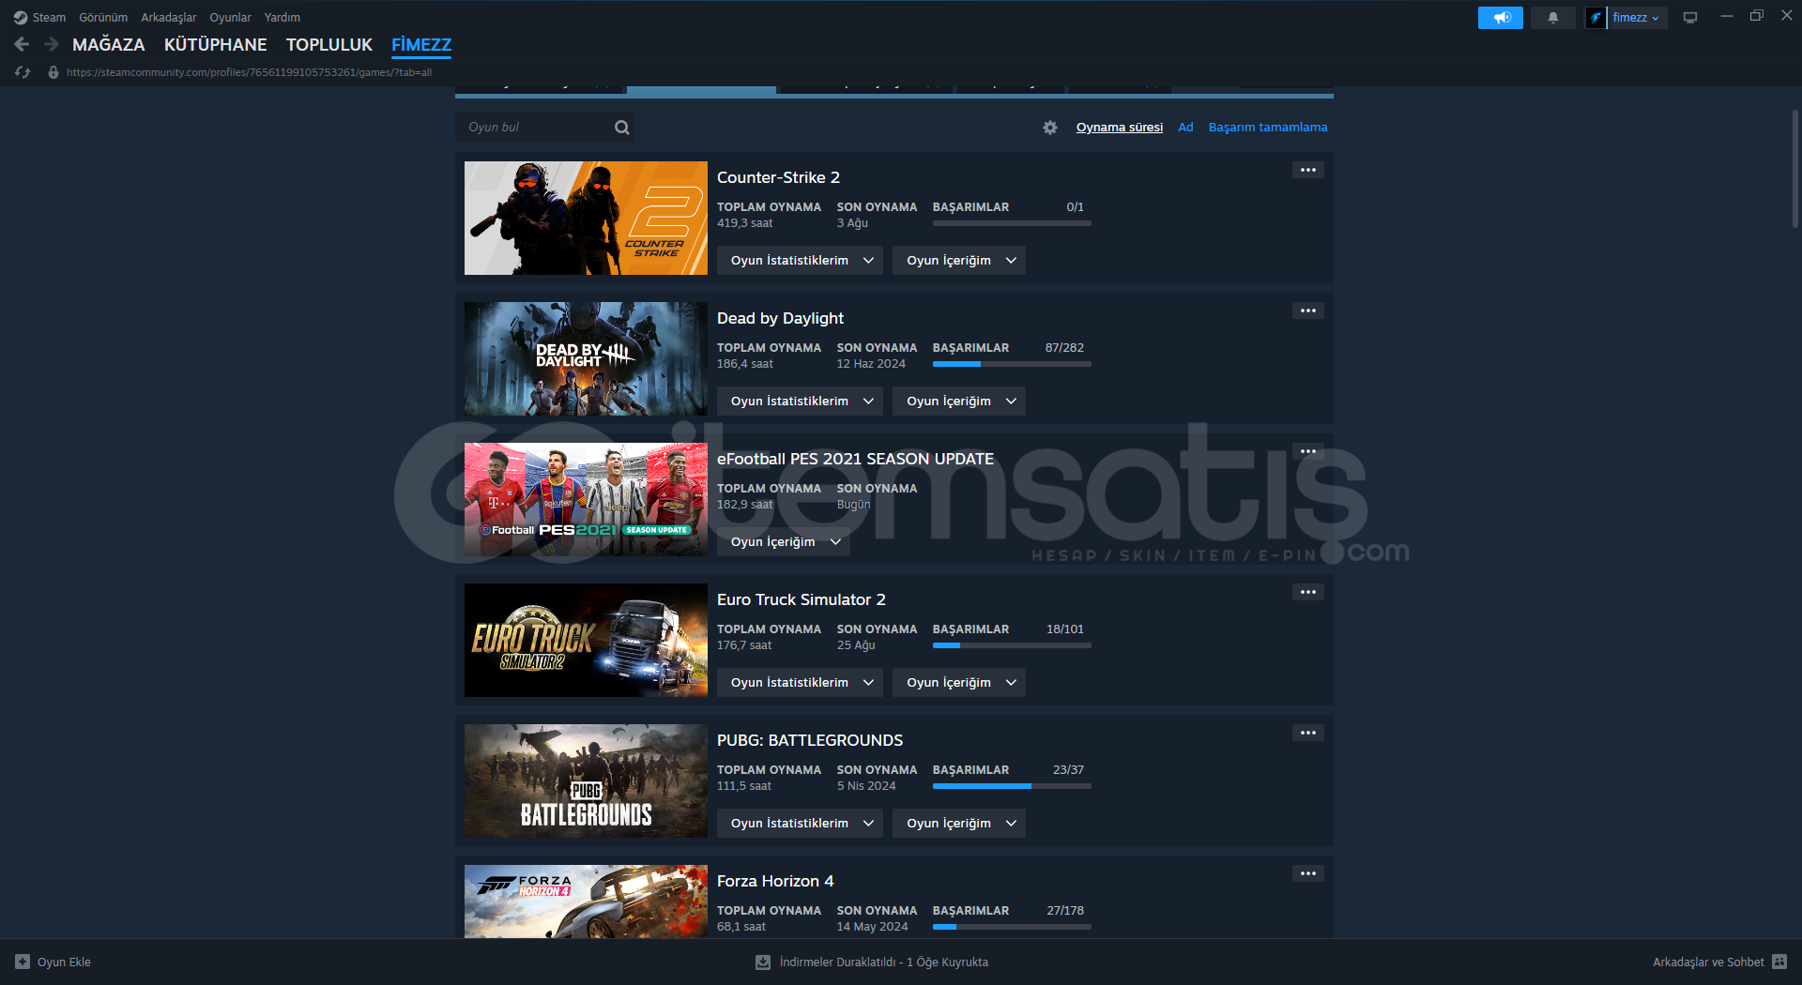The image size is (1802, 985).
Task: Expand Oyun İstatistiklerim for Counter-Strike 2
Action: point(801,261)
